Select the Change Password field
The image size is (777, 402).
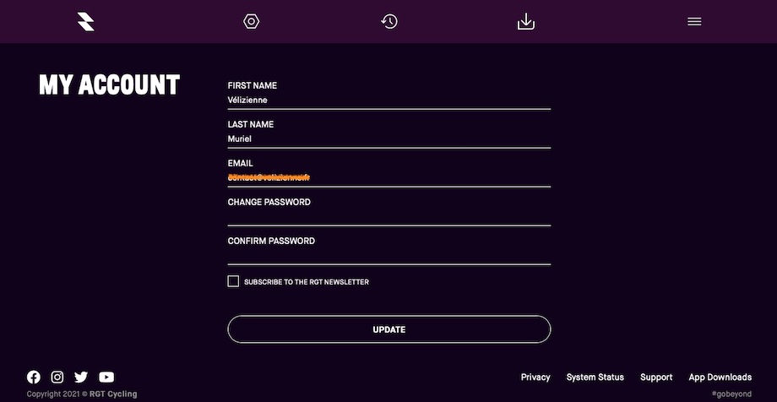tap(389, 216)
